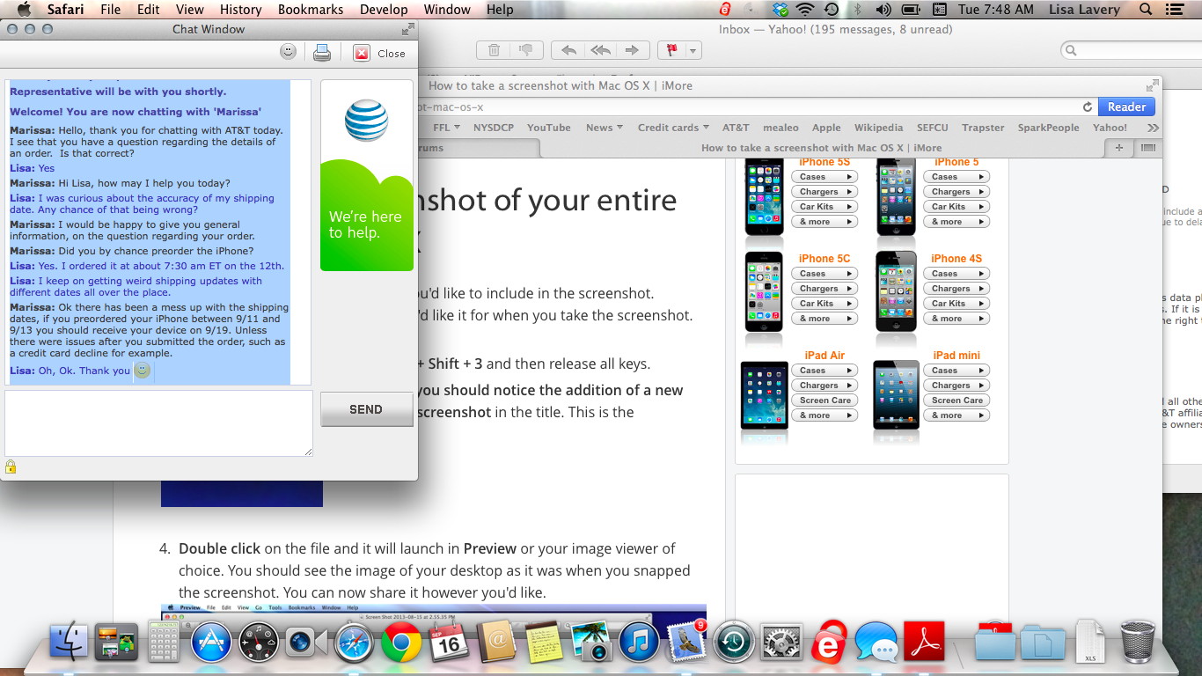Click the smiley emoticon icon in Chat Window toolbar
The height and width of the screenshot is (676, 1202).
coord(288,52)
